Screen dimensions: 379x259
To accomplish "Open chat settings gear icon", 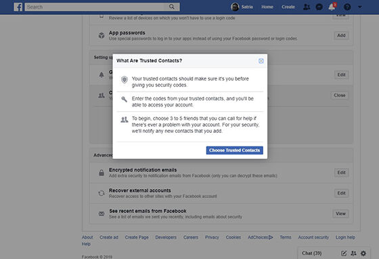I will pyautogui.click(x=363, y=254).
